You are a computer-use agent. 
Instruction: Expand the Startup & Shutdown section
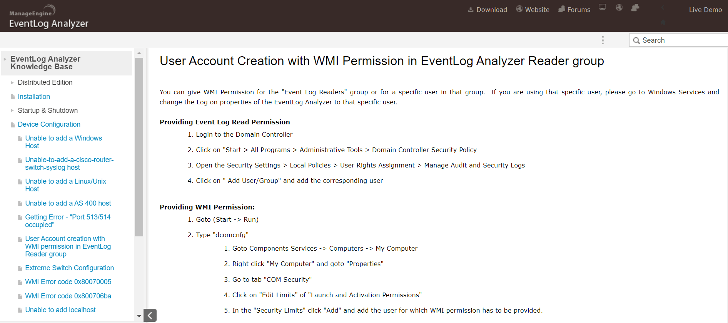[12, 110]
